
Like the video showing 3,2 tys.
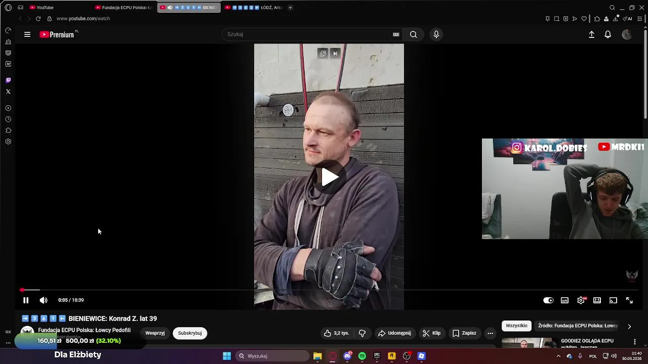coord(337,333)
